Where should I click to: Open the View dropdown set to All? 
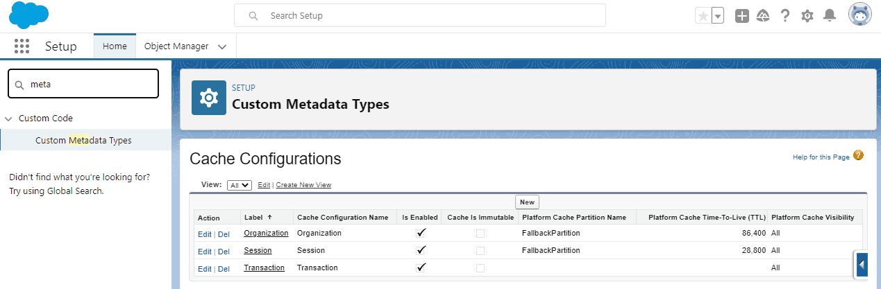point(240,185)
